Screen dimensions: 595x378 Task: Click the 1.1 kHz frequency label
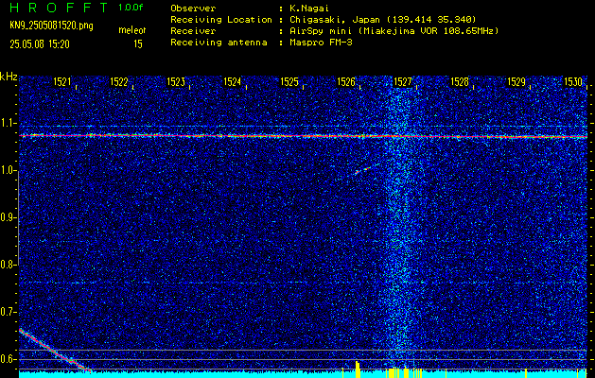8,123
